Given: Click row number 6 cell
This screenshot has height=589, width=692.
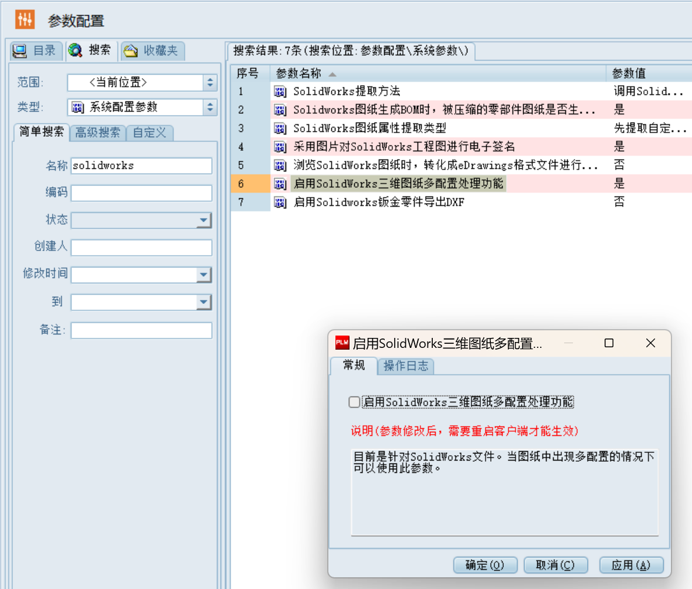Looking at the screenshot, I should click(x=250, y=184).
